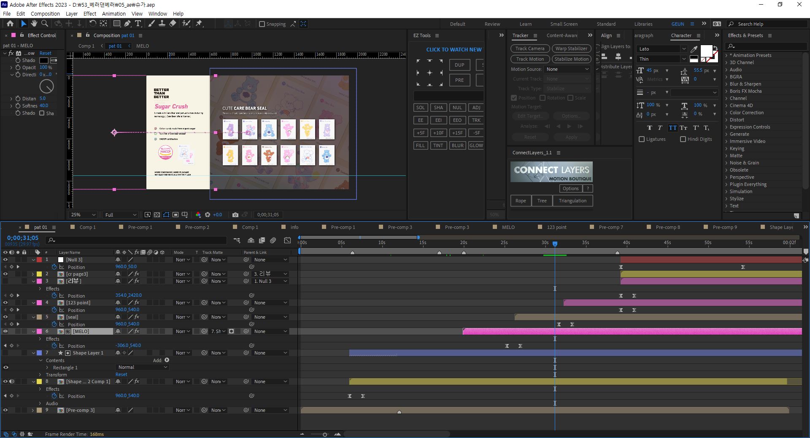Open the grid and guide options
Image resolution: width=810 pixels, height=438 pixels.
(185, 215)
